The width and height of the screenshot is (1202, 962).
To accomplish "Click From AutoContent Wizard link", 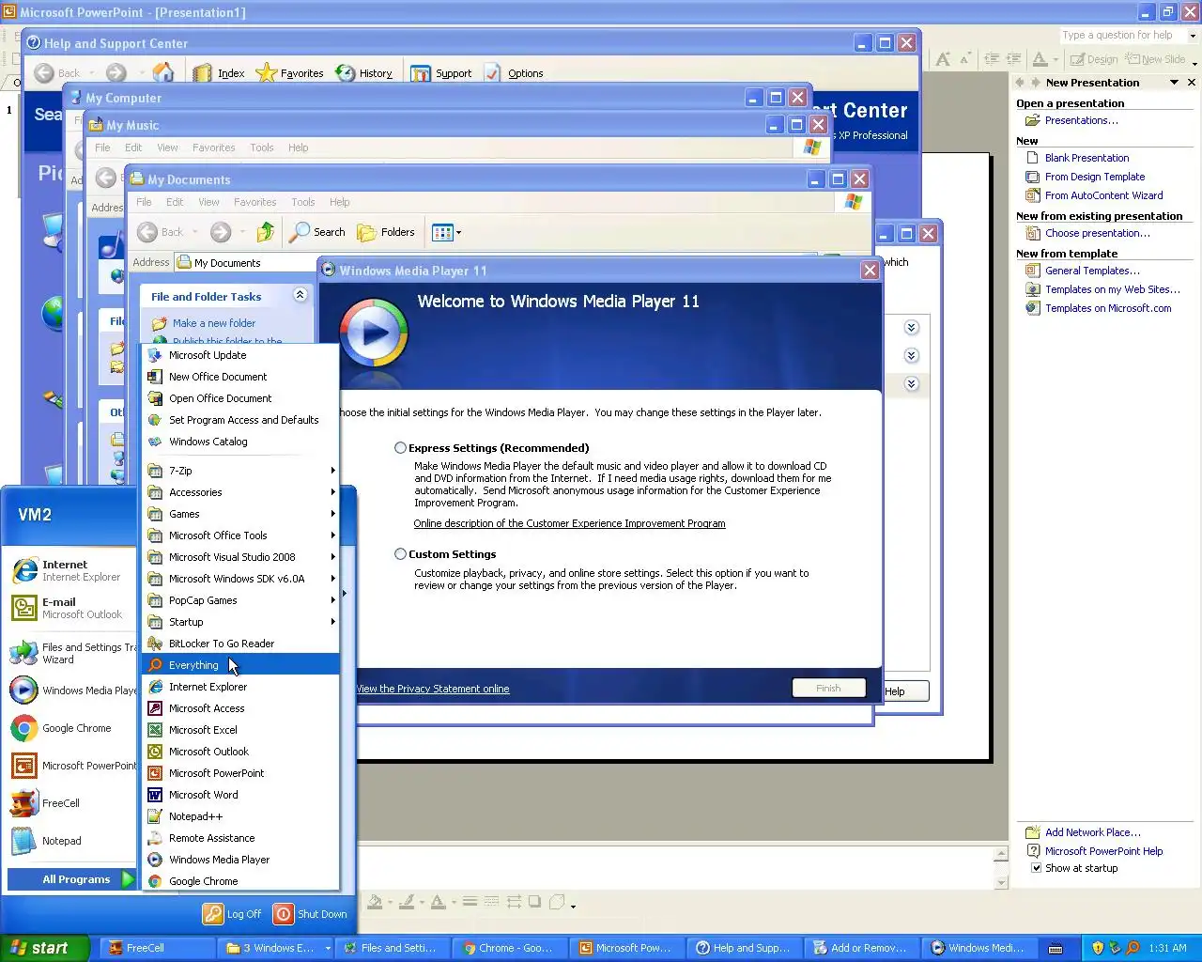I will pyautogui.click(x=1103, y=195).
